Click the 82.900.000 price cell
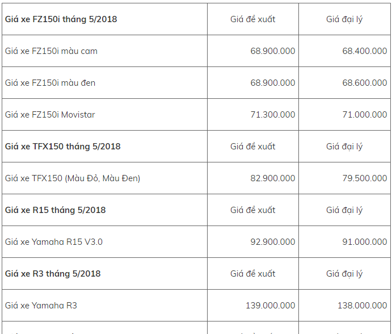The image size is (392, 334). 272,178
